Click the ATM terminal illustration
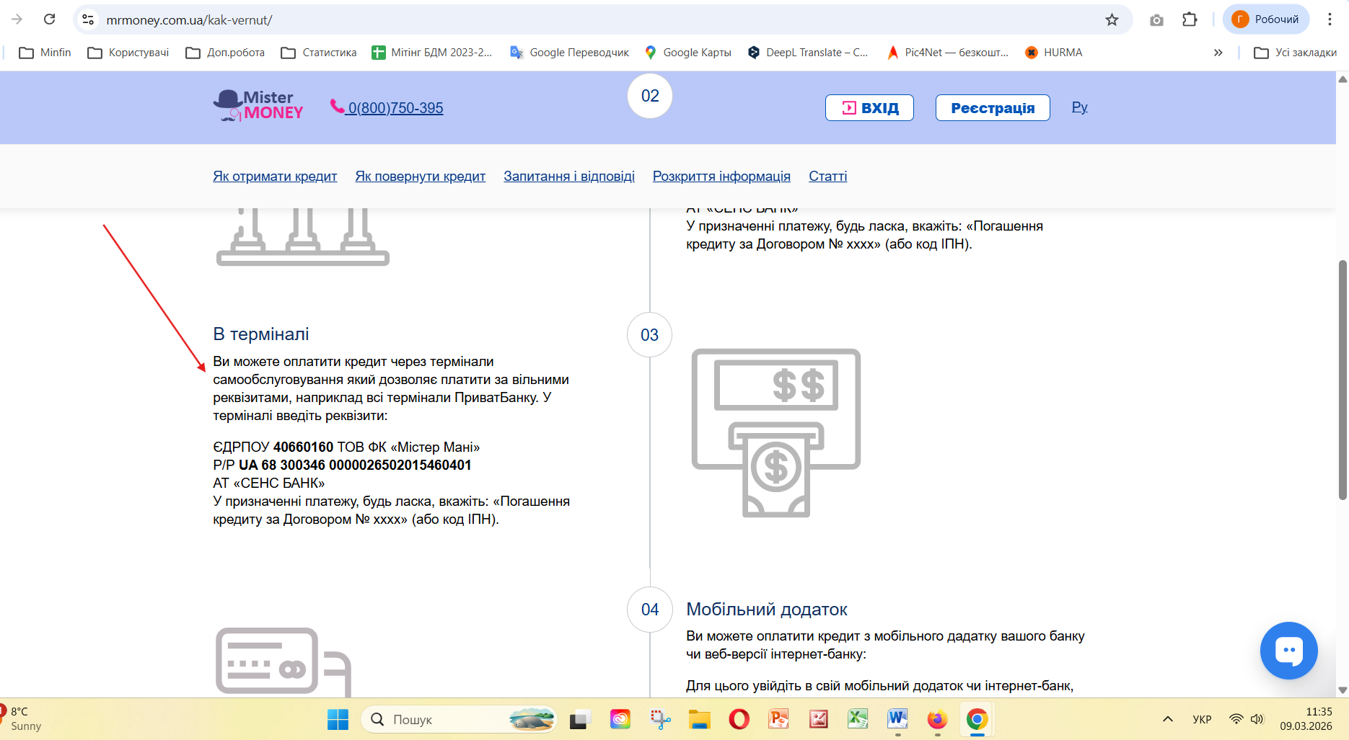 pyautogui.click(x=776, y=433)
